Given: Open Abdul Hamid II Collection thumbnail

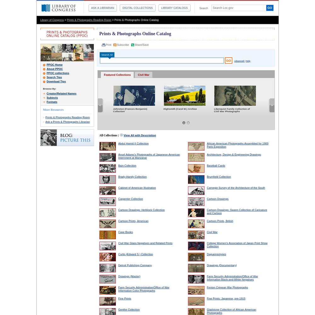Looking at the screenshot, I should coord(108,146).
